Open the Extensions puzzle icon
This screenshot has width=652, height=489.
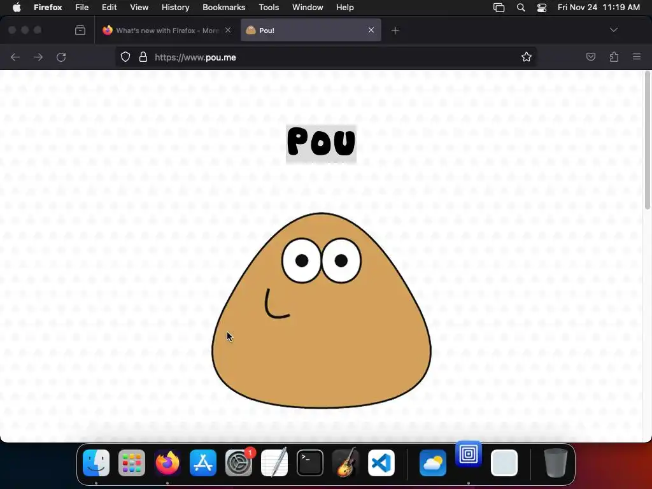(x=614, y=57)
